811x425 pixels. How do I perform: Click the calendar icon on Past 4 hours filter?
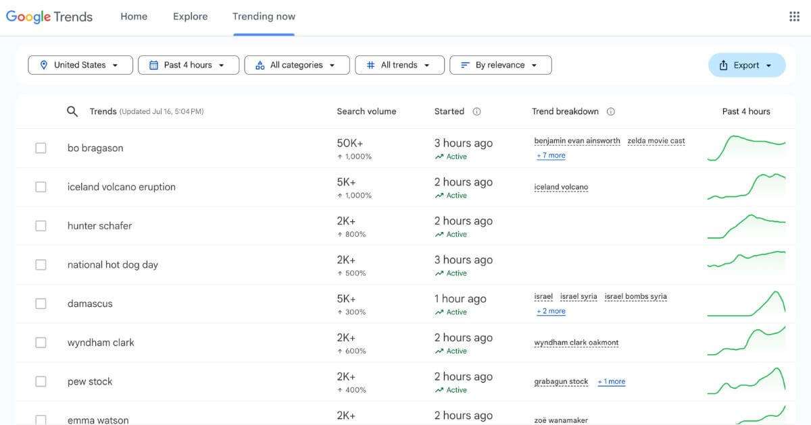point(153,65)
